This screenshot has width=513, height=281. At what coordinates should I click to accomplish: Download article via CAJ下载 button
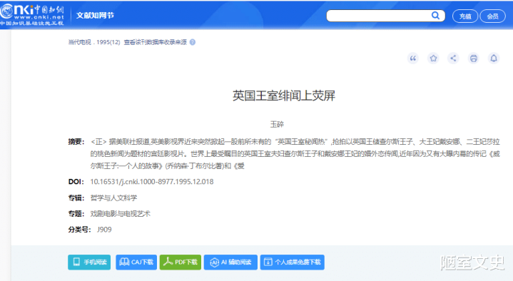pyautogui.click(x=136, y=262)
